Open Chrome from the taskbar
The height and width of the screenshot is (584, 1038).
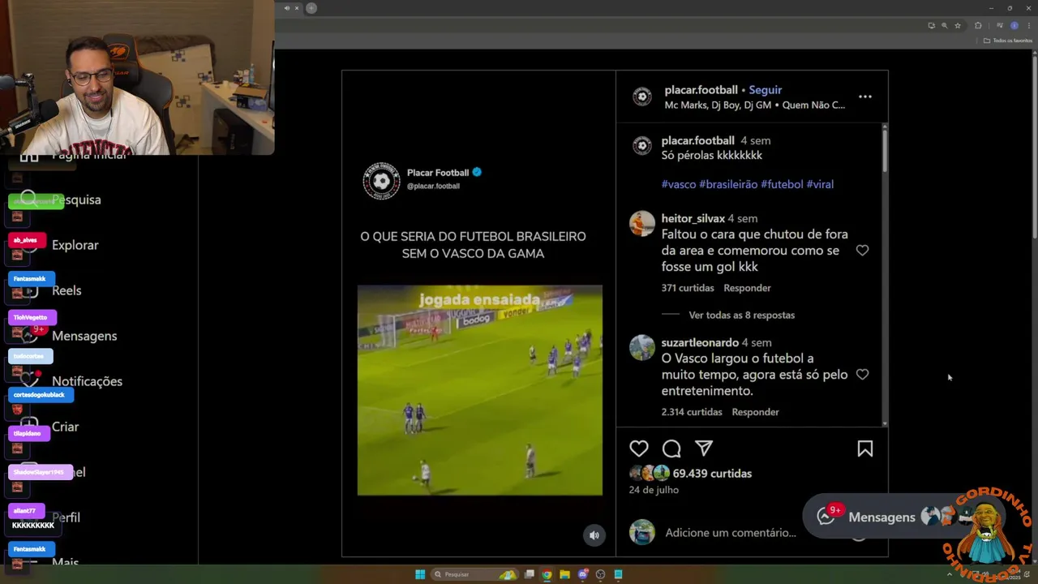[x=547, y=574]
